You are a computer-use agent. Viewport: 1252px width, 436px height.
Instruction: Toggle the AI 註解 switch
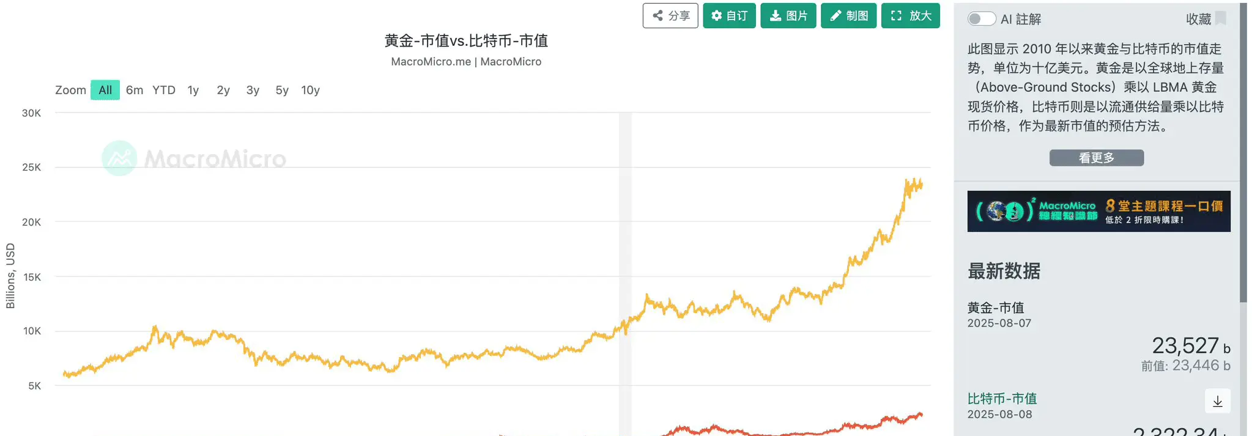pyautogui.click(x=981, y=19)
